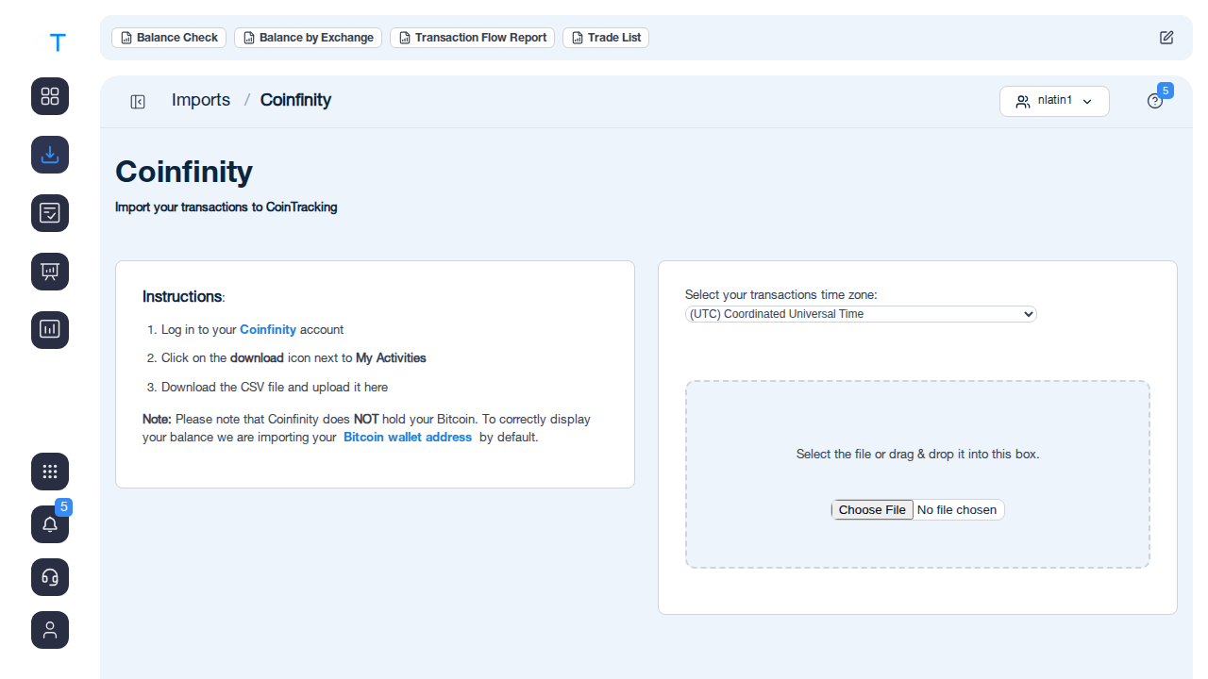This screenshot has height=679, width=1208.
Task: Open Balance by Exchange shortcut
Action: pyautogui.click(x=308, y=38)
